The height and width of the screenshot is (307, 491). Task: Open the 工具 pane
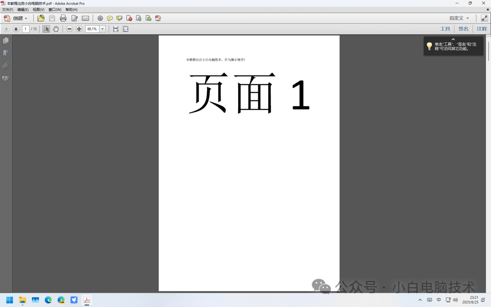(445, 29)
